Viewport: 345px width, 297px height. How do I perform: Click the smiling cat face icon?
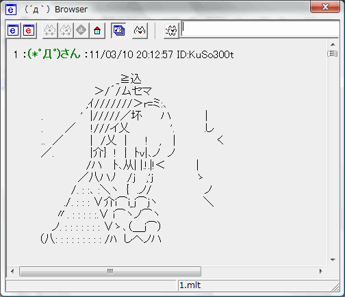point(140,30)
